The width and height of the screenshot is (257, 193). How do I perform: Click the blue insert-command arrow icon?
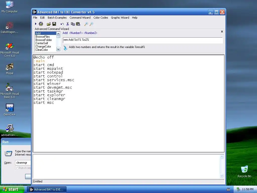(65, 48)
